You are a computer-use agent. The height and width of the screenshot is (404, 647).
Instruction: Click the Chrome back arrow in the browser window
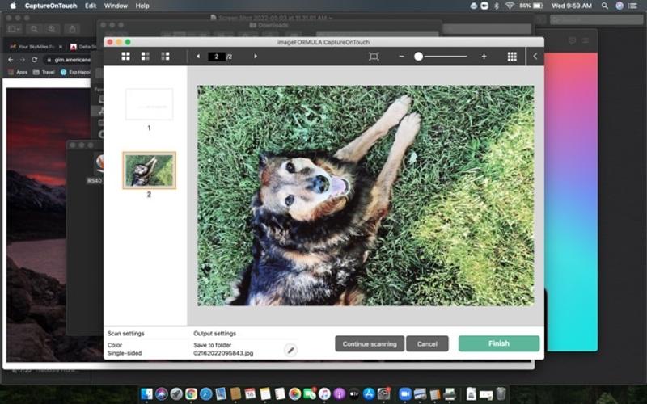click(11, 60)
